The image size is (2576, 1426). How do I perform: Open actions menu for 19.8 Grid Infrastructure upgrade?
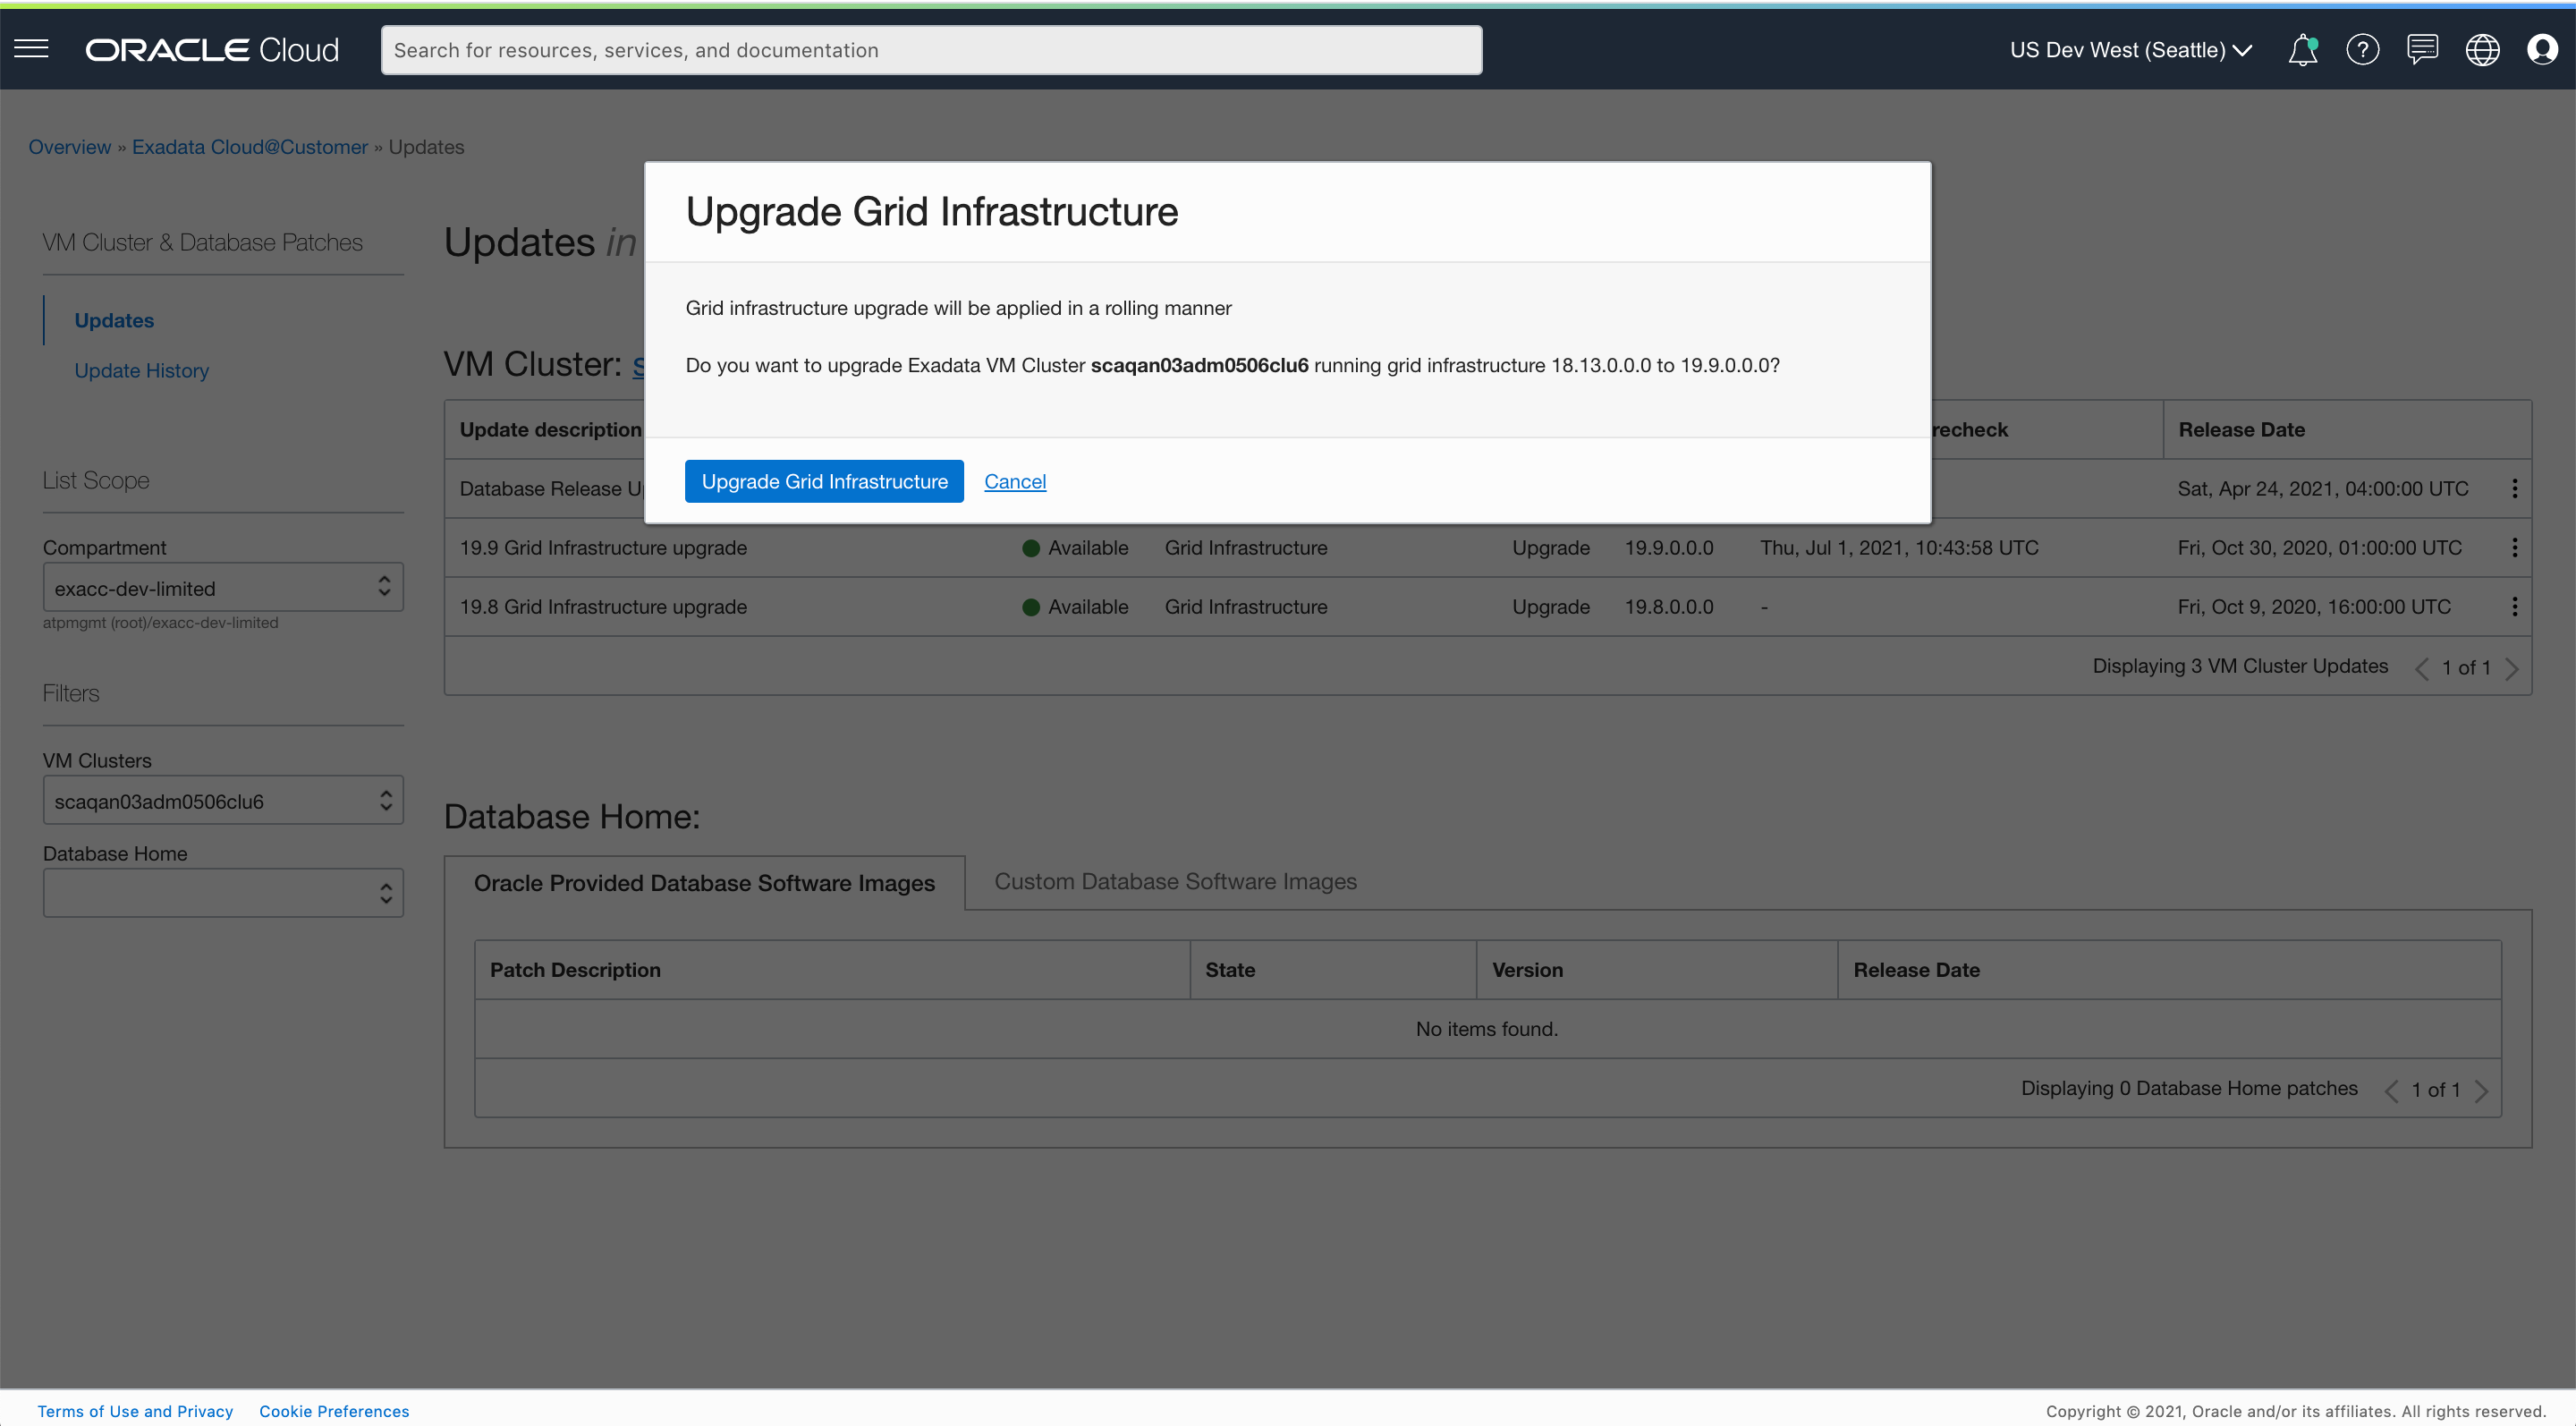[x=2514, y=606]
